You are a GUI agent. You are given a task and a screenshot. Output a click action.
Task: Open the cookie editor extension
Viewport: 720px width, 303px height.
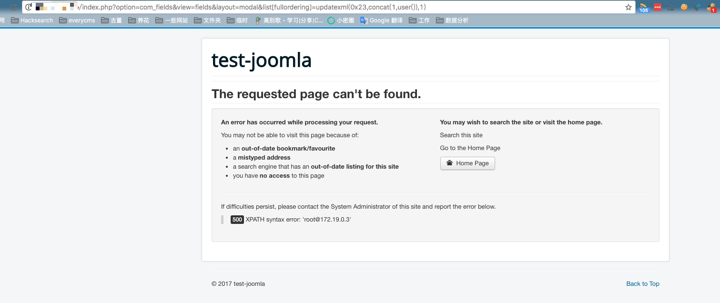click(x=684, y=7)
